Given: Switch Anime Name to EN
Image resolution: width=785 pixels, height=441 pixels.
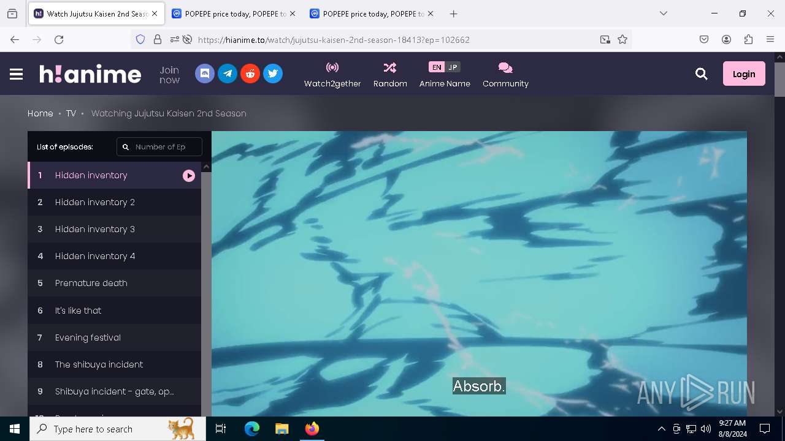Looking at the screenshot, I should point(437,67).
